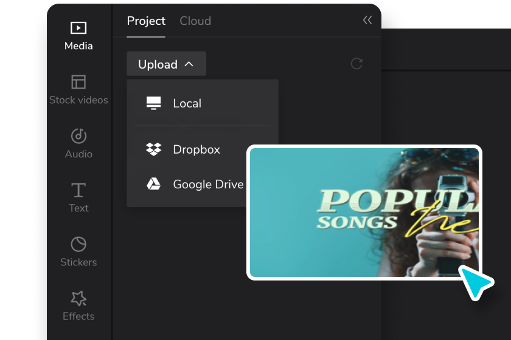Collapse the media panel with double chevron
This screenshot has height=340, width=511.
click(367, 20)
